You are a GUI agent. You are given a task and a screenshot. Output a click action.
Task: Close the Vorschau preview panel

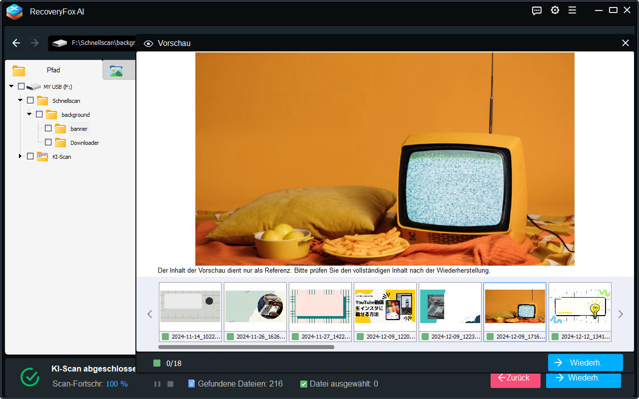(625, 43)
